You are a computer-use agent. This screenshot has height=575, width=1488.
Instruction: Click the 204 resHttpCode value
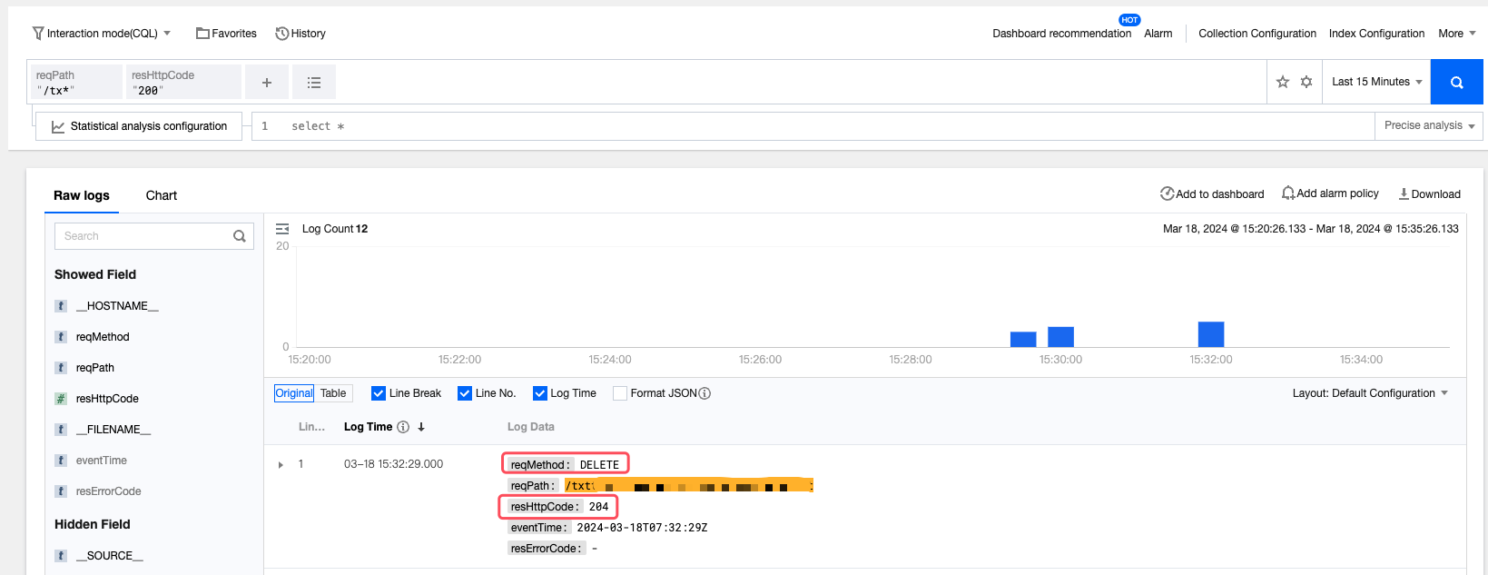[x=598, y=507]
